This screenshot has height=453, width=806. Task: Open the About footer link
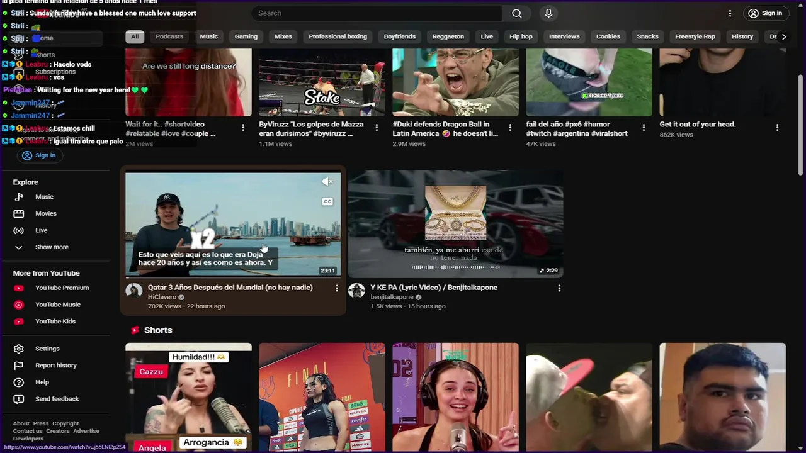21,424
